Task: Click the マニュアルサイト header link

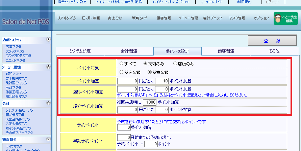Action: 212,2
